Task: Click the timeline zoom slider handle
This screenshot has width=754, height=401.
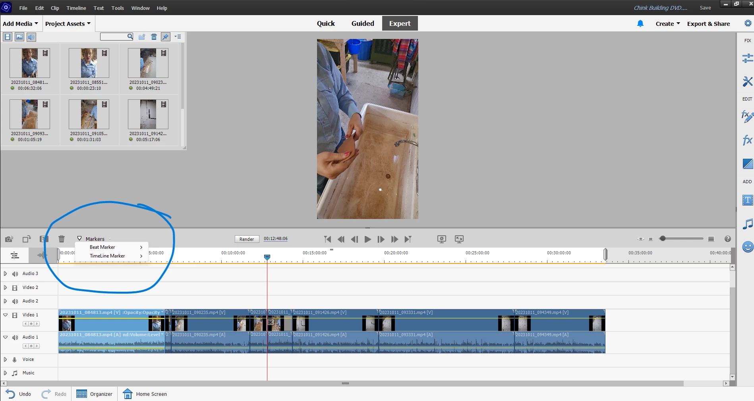Action: [x=662, y=239]
